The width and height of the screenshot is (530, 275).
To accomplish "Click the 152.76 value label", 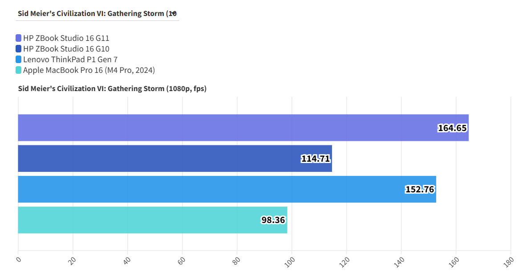I will tap(420, 189).
